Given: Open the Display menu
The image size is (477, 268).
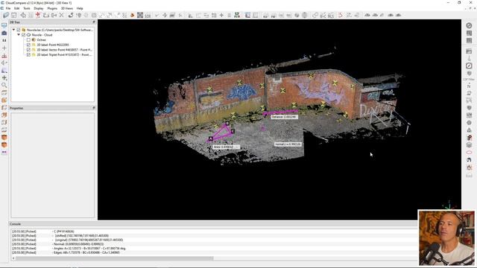Looking at the screenshot, I should (x=39, y=8).
